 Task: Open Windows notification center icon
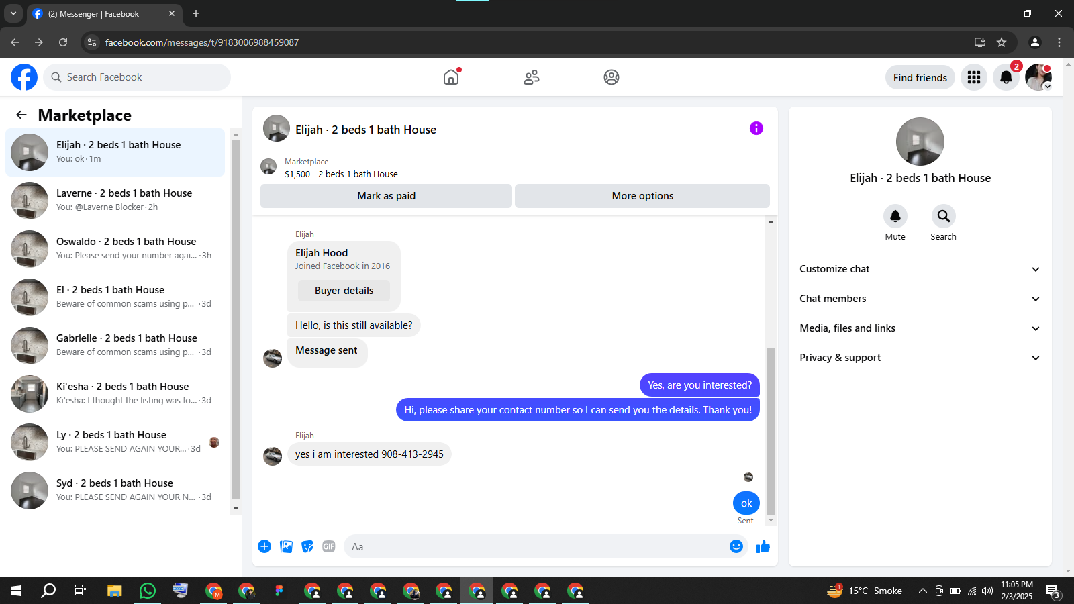(x=1053, y=591)
